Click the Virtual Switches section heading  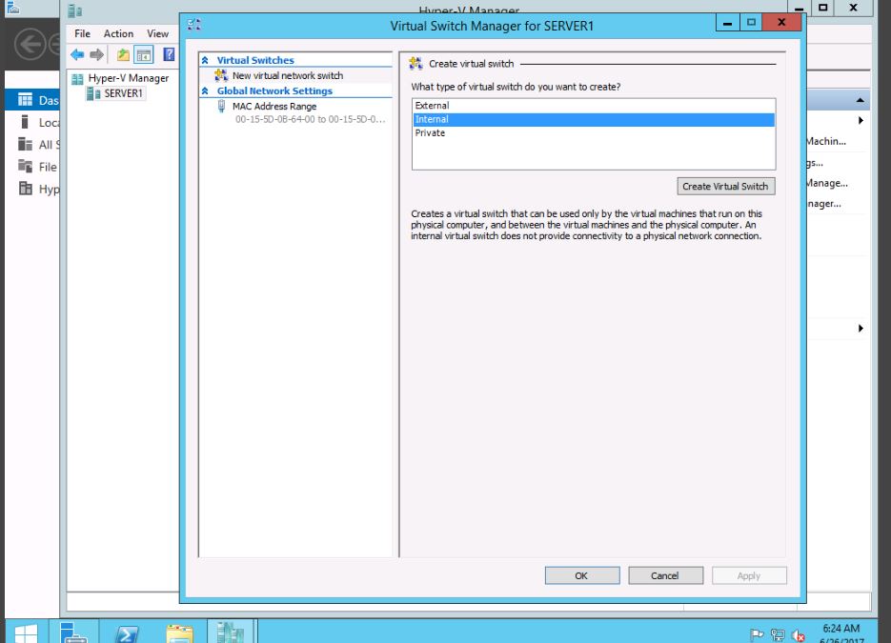(x=255, y=60)
